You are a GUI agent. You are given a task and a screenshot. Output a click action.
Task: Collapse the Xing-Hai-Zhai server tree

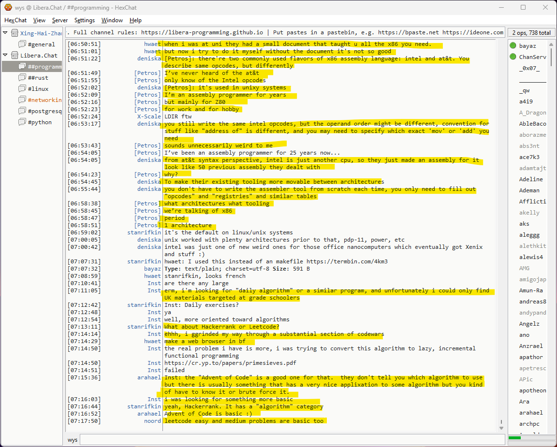[x=5, y=33]
